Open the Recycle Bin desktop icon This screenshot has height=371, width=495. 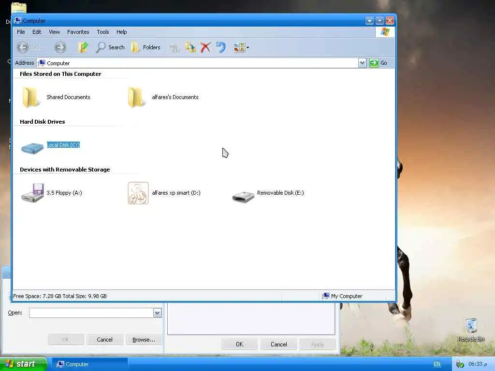tap(471, 329)
